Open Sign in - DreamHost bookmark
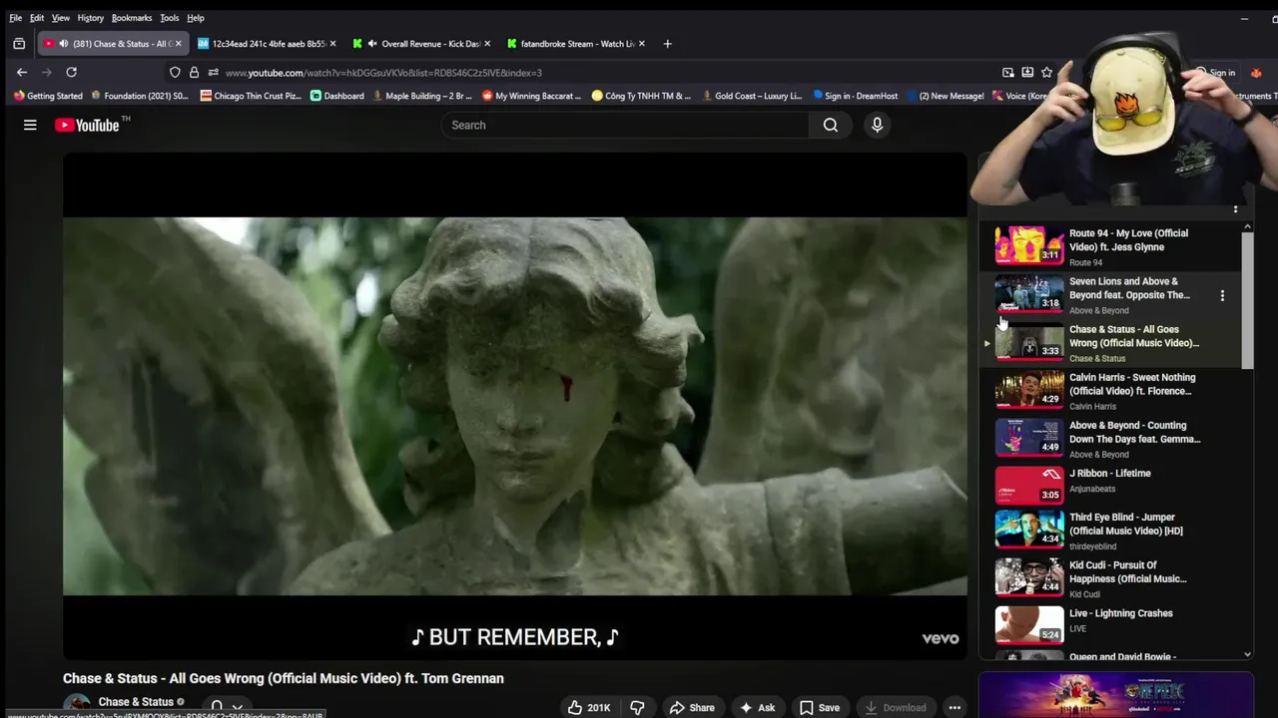This screenshot has width=1278, height=718. pos(856,96)
